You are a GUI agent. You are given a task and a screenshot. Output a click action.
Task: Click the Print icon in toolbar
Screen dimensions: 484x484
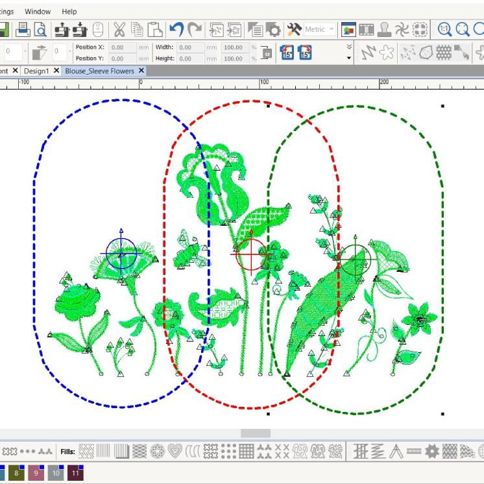click(x=23, y=29)
